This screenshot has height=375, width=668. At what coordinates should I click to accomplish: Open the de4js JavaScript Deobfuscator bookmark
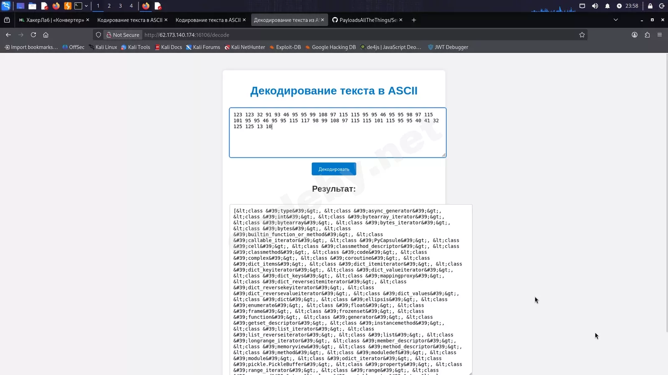[x=391, y=47]
